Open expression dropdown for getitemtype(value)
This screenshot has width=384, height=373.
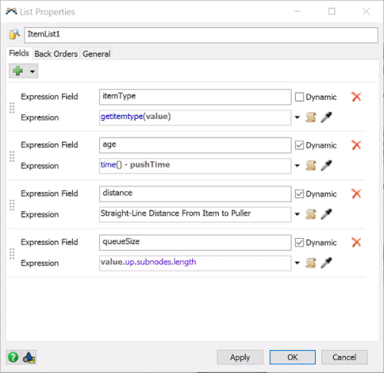(x=297, y=117)
